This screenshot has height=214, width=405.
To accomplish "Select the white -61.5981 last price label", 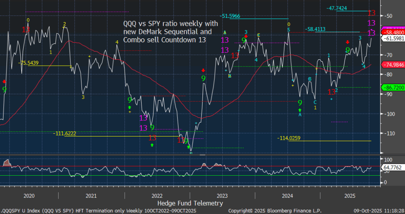I will (392, 38).
